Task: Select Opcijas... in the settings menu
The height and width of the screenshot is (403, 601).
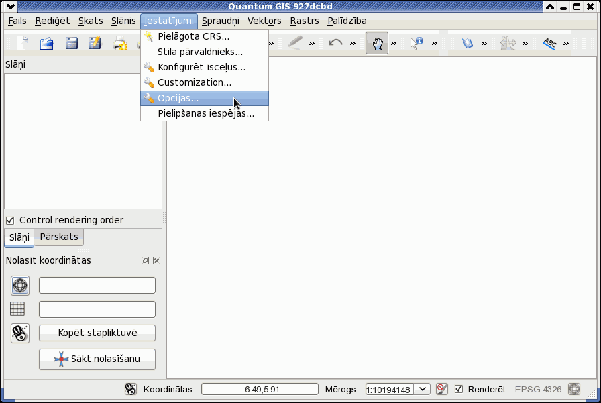Action: (205, 98)
